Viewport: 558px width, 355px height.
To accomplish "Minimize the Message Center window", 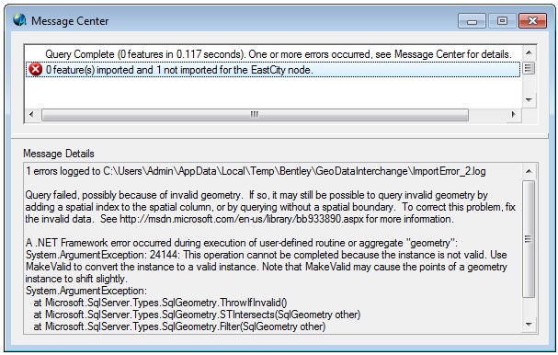I will [472, 21].
